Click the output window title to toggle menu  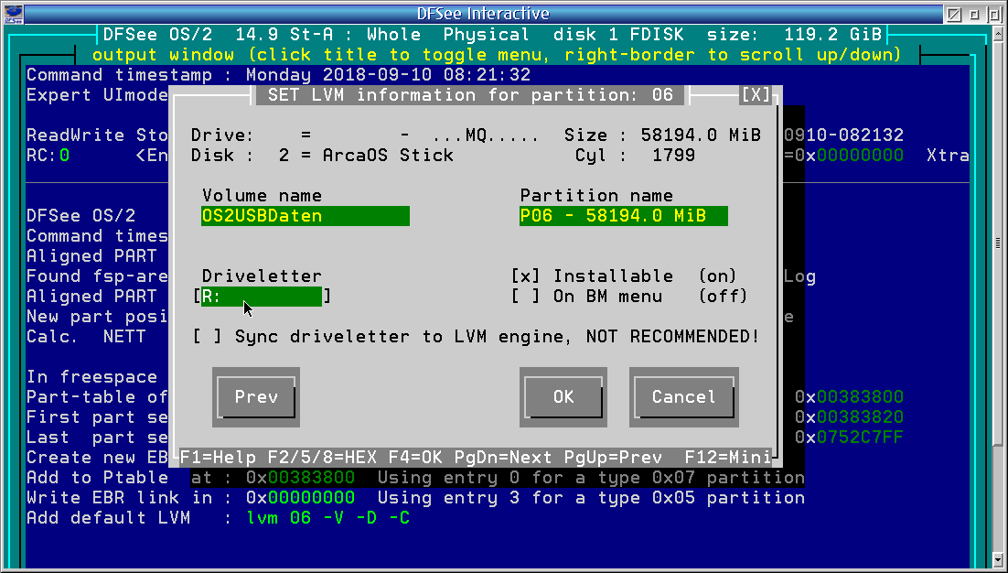pyautogui.click(x=497, y=55)
